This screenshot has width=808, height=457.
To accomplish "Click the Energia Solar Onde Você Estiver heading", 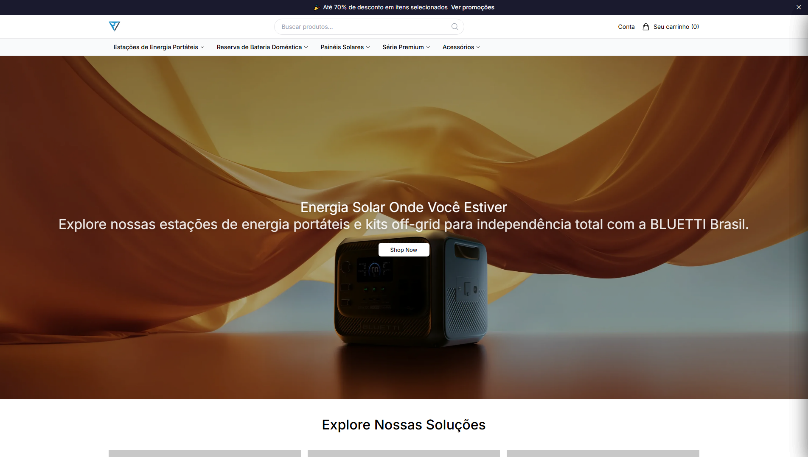I will coord(404,207).
